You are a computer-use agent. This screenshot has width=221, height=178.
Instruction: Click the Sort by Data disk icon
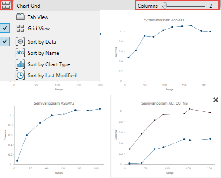20,41
